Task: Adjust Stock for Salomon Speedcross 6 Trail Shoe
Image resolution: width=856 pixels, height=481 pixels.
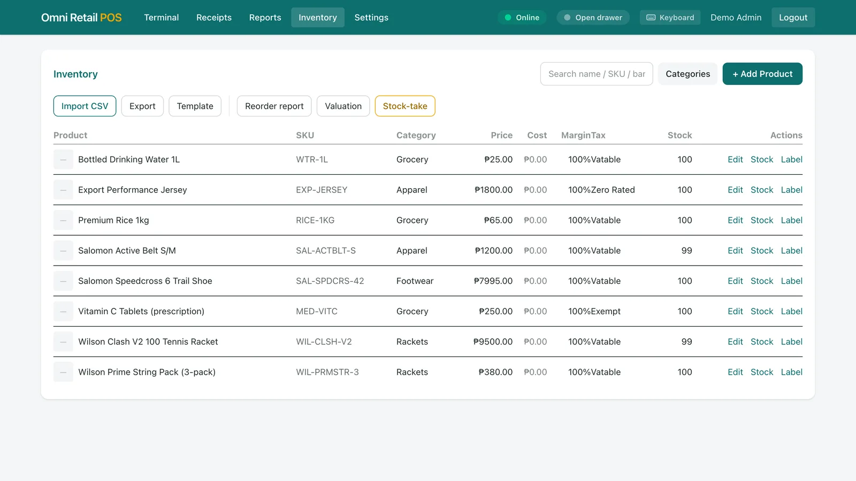Action: click(x=762, y=281)
